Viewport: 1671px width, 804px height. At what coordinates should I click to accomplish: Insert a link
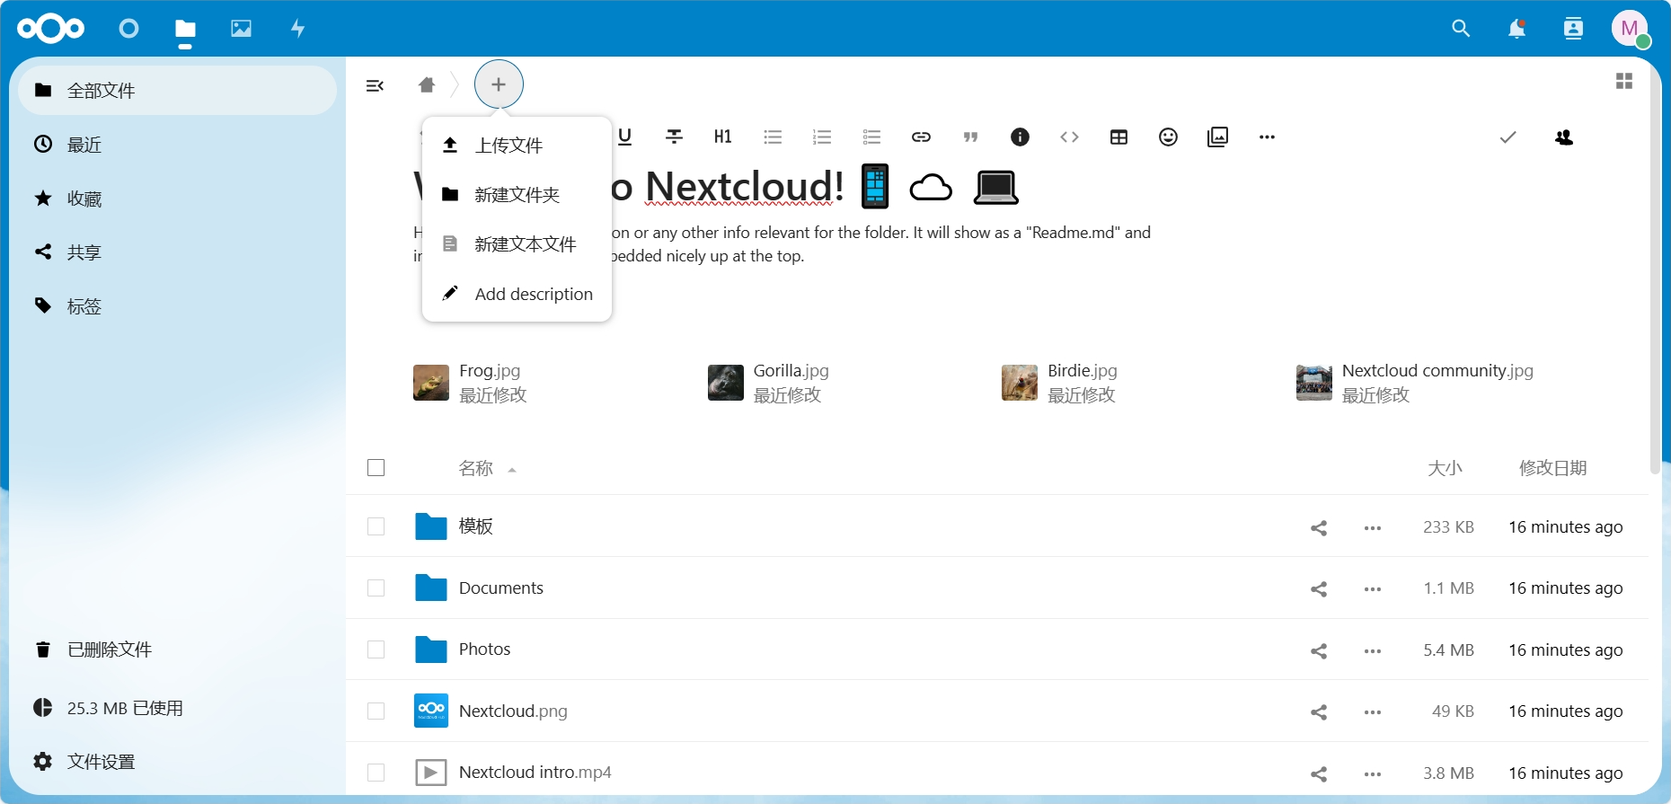921,137
